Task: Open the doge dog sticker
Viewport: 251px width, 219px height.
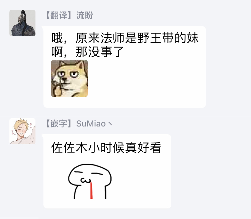Action: (69, 79)
